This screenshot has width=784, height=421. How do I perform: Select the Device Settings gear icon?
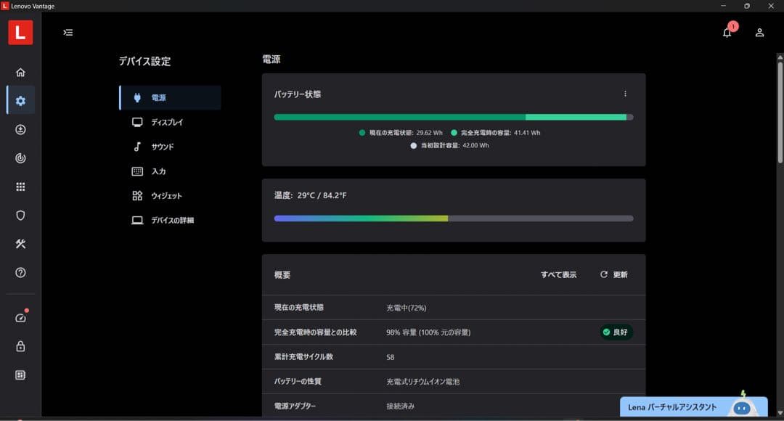click(20, 100)
